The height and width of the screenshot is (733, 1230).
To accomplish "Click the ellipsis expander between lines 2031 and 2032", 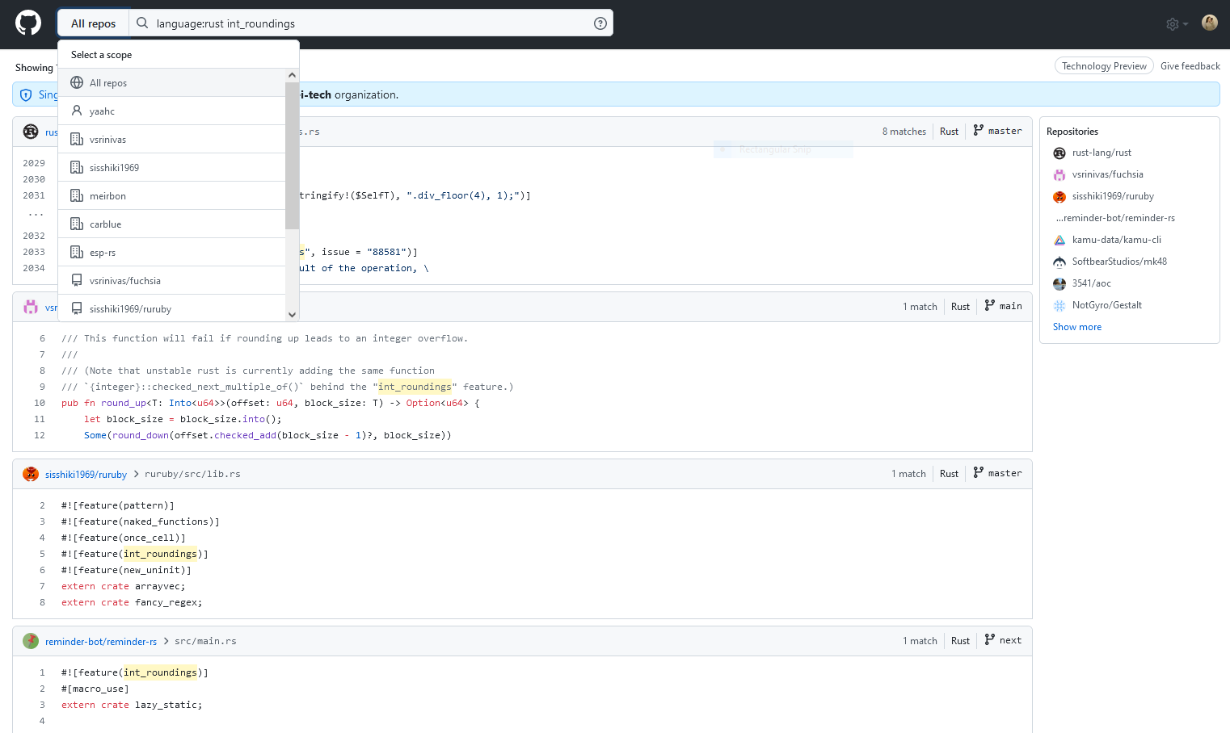I will 36,214.
